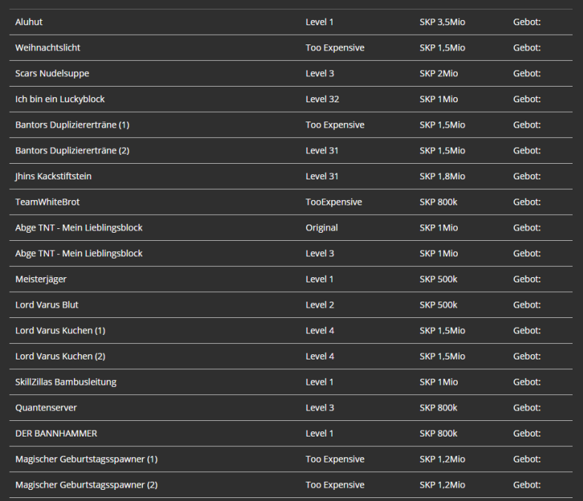The image size is (583, 501).
Task: Click Gebot for Lord Varus Kuchen (2)
Action: [527, 356]
